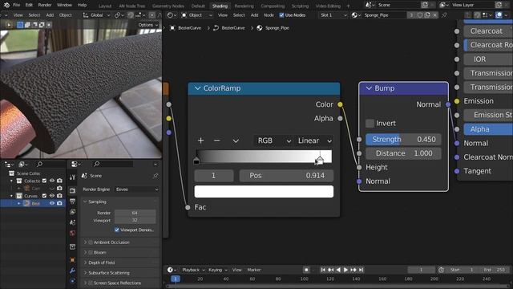Enable the Bloom checkbox
The height and width of the screenshot is (289, 513).
point(91,253)
